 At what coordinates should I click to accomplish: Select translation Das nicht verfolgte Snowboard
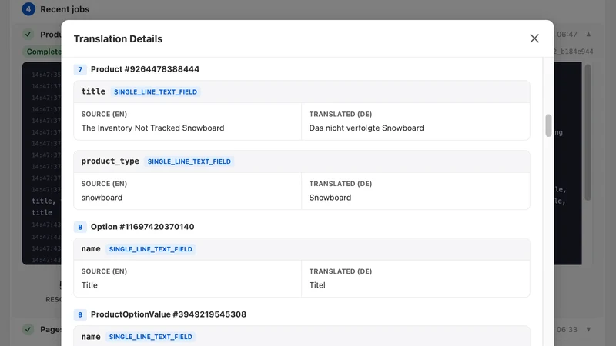367,128
